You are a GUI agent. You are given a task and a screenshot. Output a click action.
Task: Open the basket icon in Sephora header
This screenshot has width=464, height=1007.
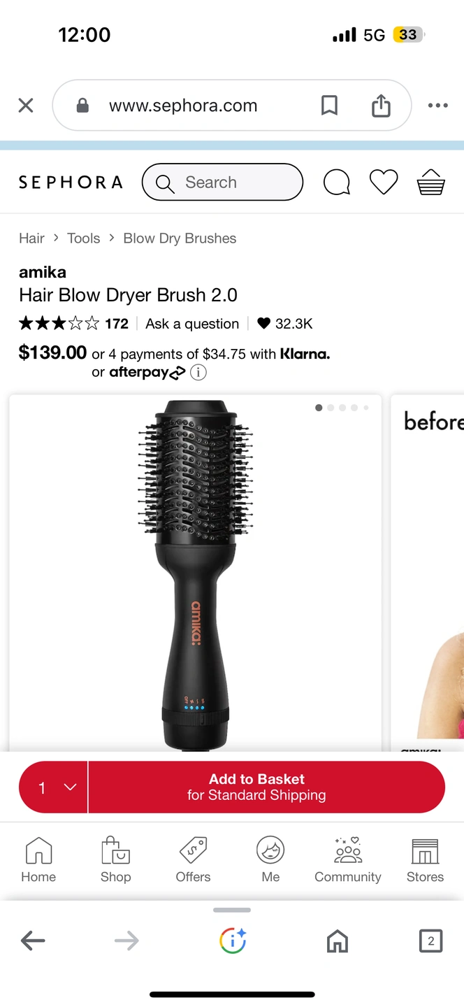(430, 183)
